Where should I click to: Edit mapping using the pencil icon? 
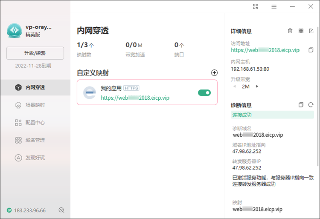pyautogui.click(x=311, y=31)
